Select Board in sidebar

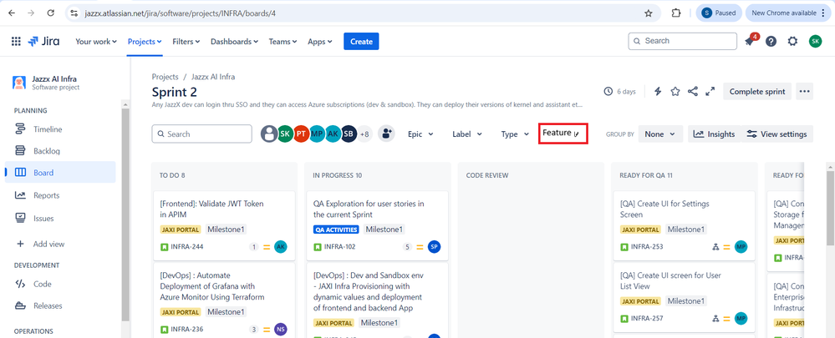(x=60, y=173)
